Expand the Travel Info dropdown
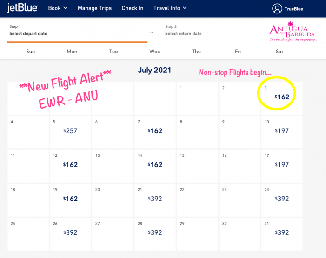The image size is (326, 258). click(170, 8)
